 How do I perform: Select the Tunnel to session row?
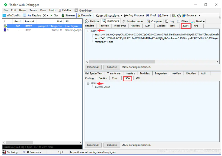(42, 30)
